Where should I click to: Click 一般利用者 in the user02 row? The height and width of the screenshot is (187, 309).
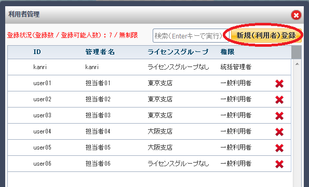point(236,99)
